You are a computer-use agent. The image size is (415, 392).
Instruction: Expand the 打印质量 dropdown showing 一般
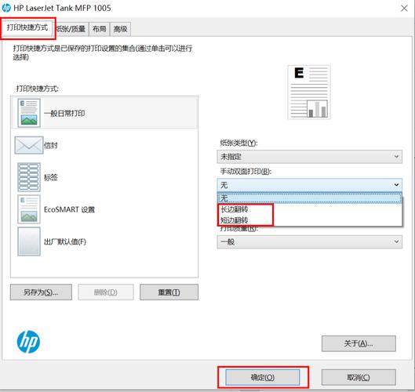pyautogui.click(x=309, y=241)
